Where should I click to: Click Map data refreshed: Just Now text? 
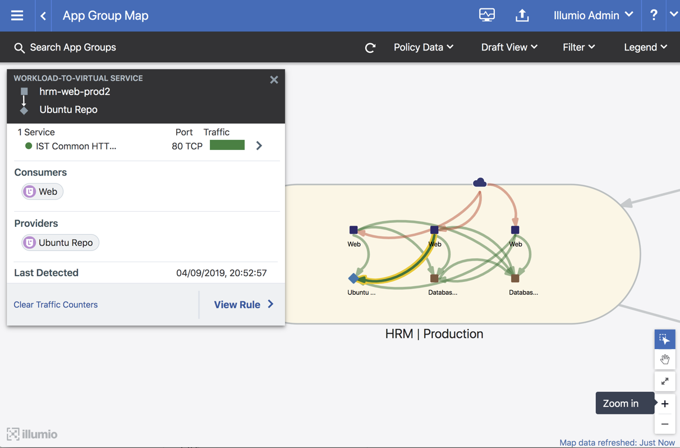coord(617,442)
